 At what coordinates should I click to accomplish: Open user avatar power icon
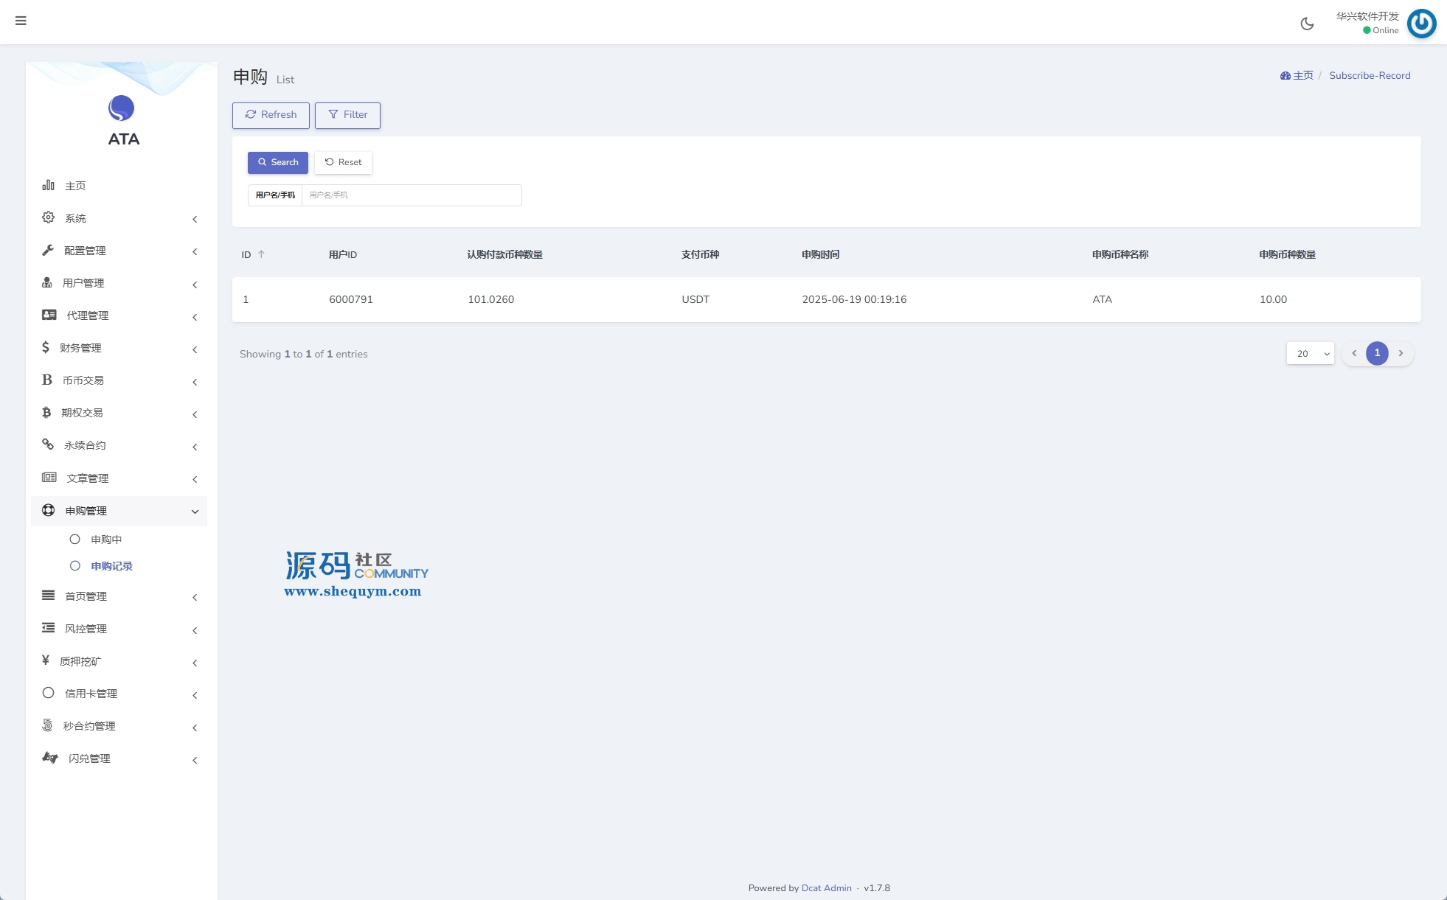click(x=1421, y=23)
